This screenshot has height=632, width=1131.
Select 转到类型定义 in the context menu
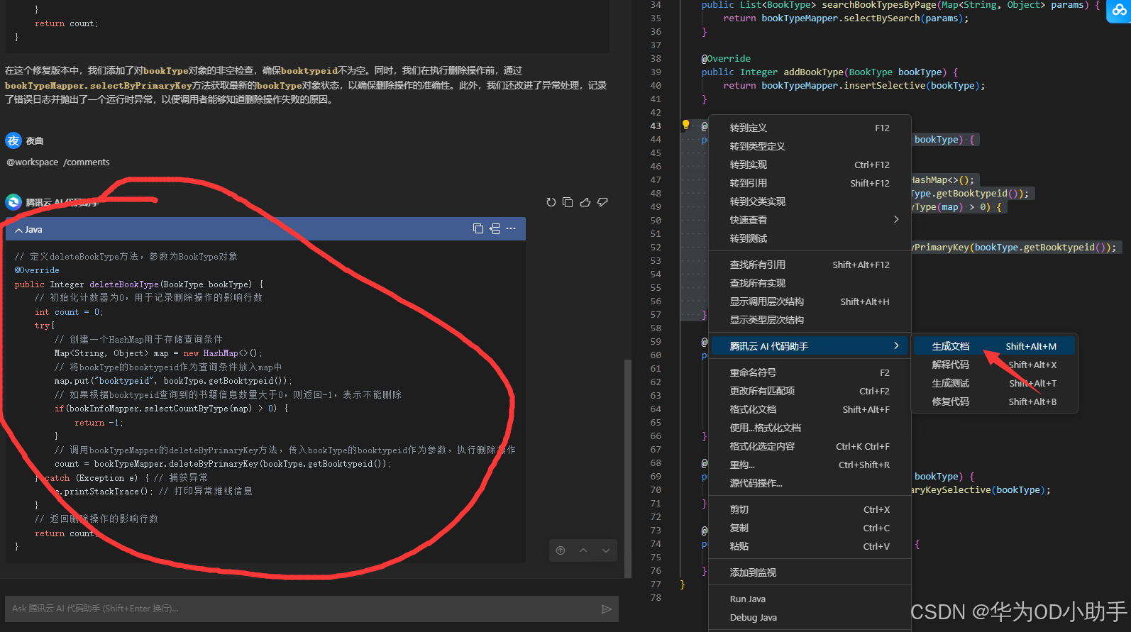pyautogui.click(x=810, y=146)
